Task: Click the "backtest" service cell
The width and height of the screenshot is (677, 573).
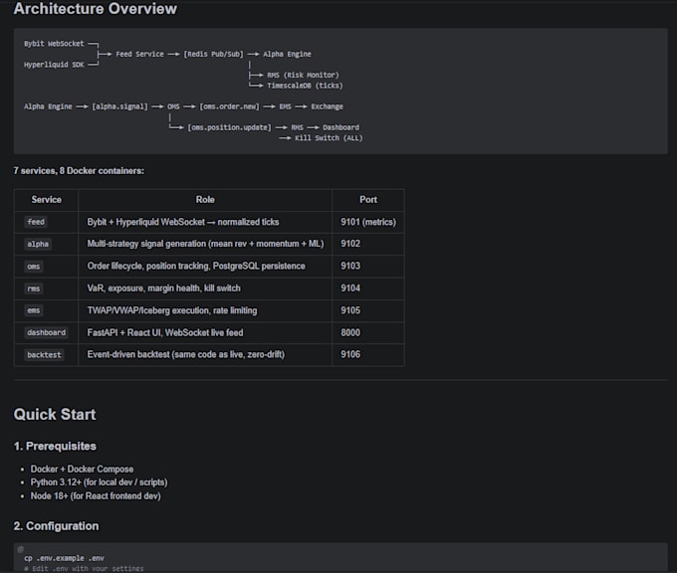Action: tap(44, 355)
